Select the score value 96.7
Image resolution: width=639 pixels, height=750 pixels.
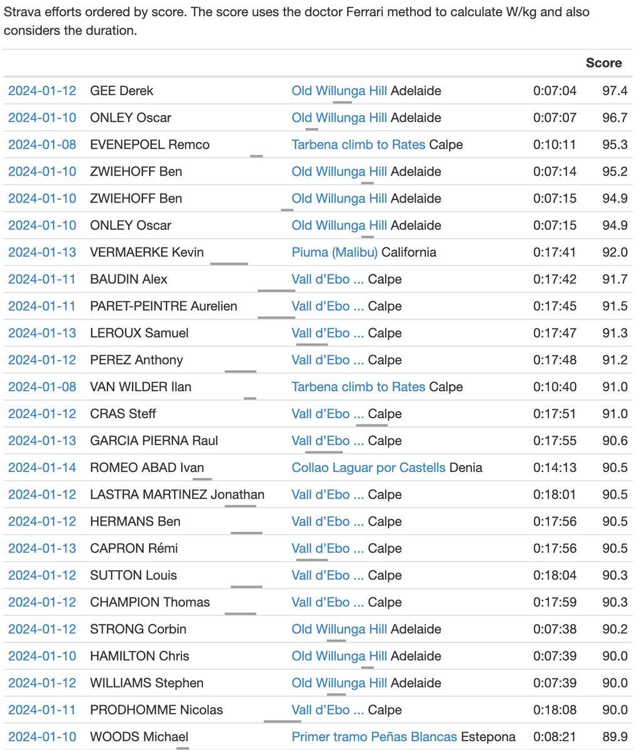(615, 117)
